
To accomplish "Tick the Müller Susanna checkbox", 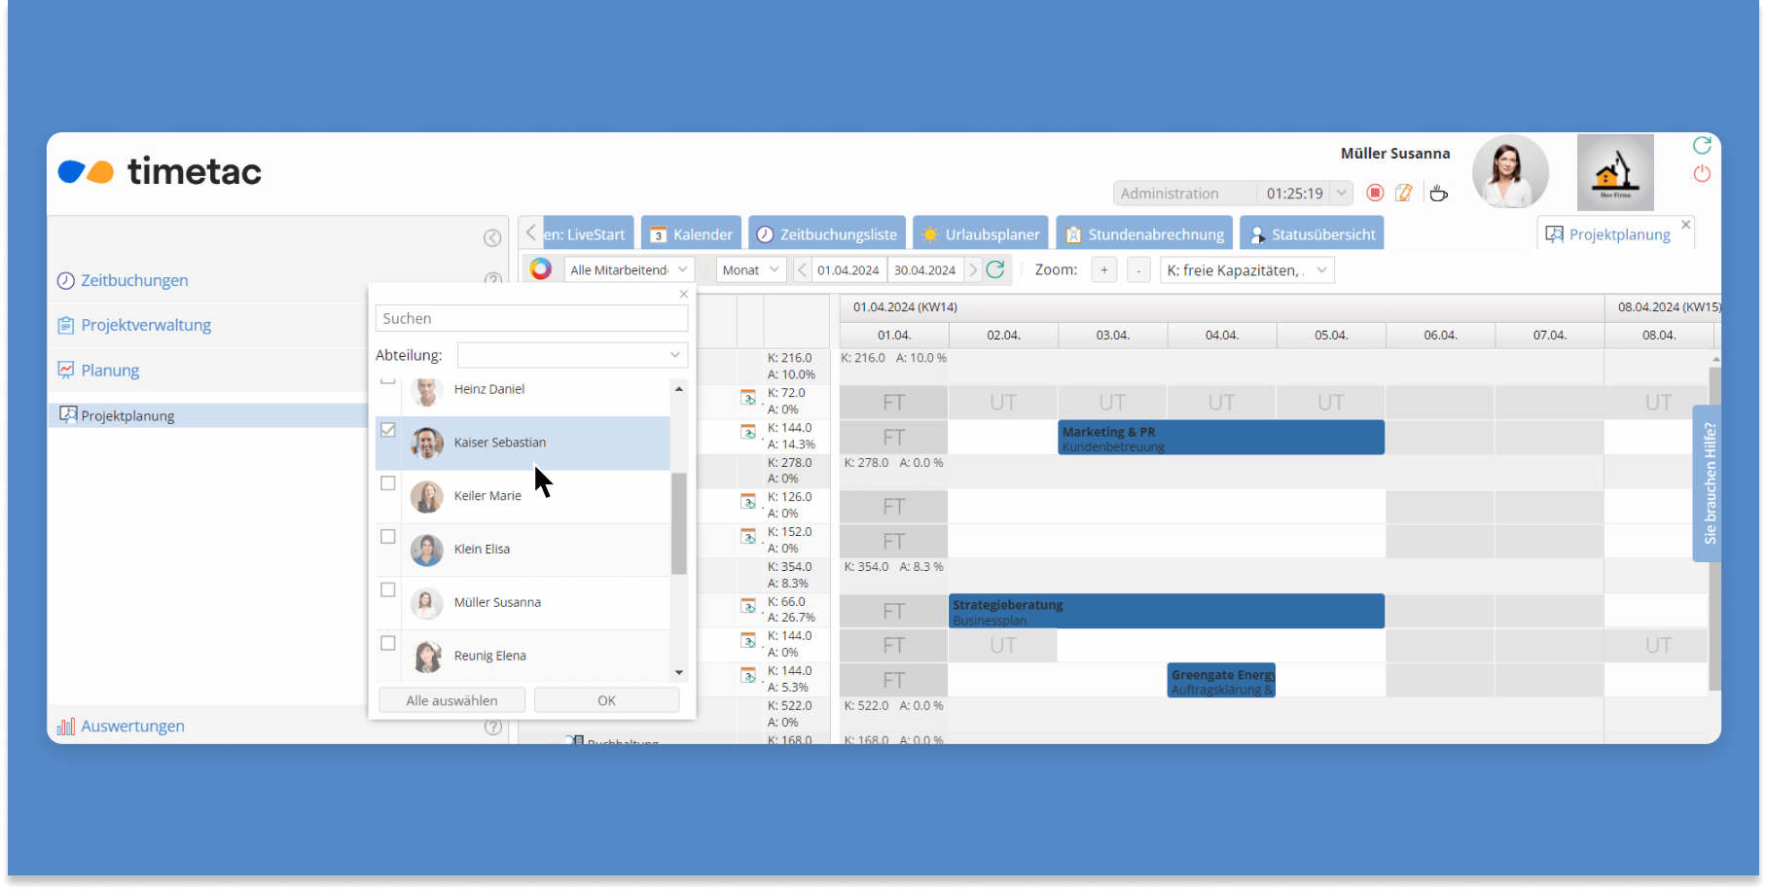I will 388,590.
